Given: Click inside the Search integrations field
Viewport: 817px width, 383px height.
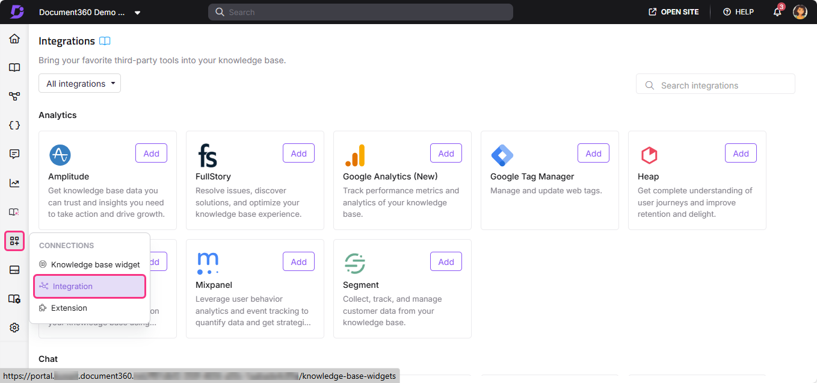Looking at the screenshot, I should click(715, 84).
